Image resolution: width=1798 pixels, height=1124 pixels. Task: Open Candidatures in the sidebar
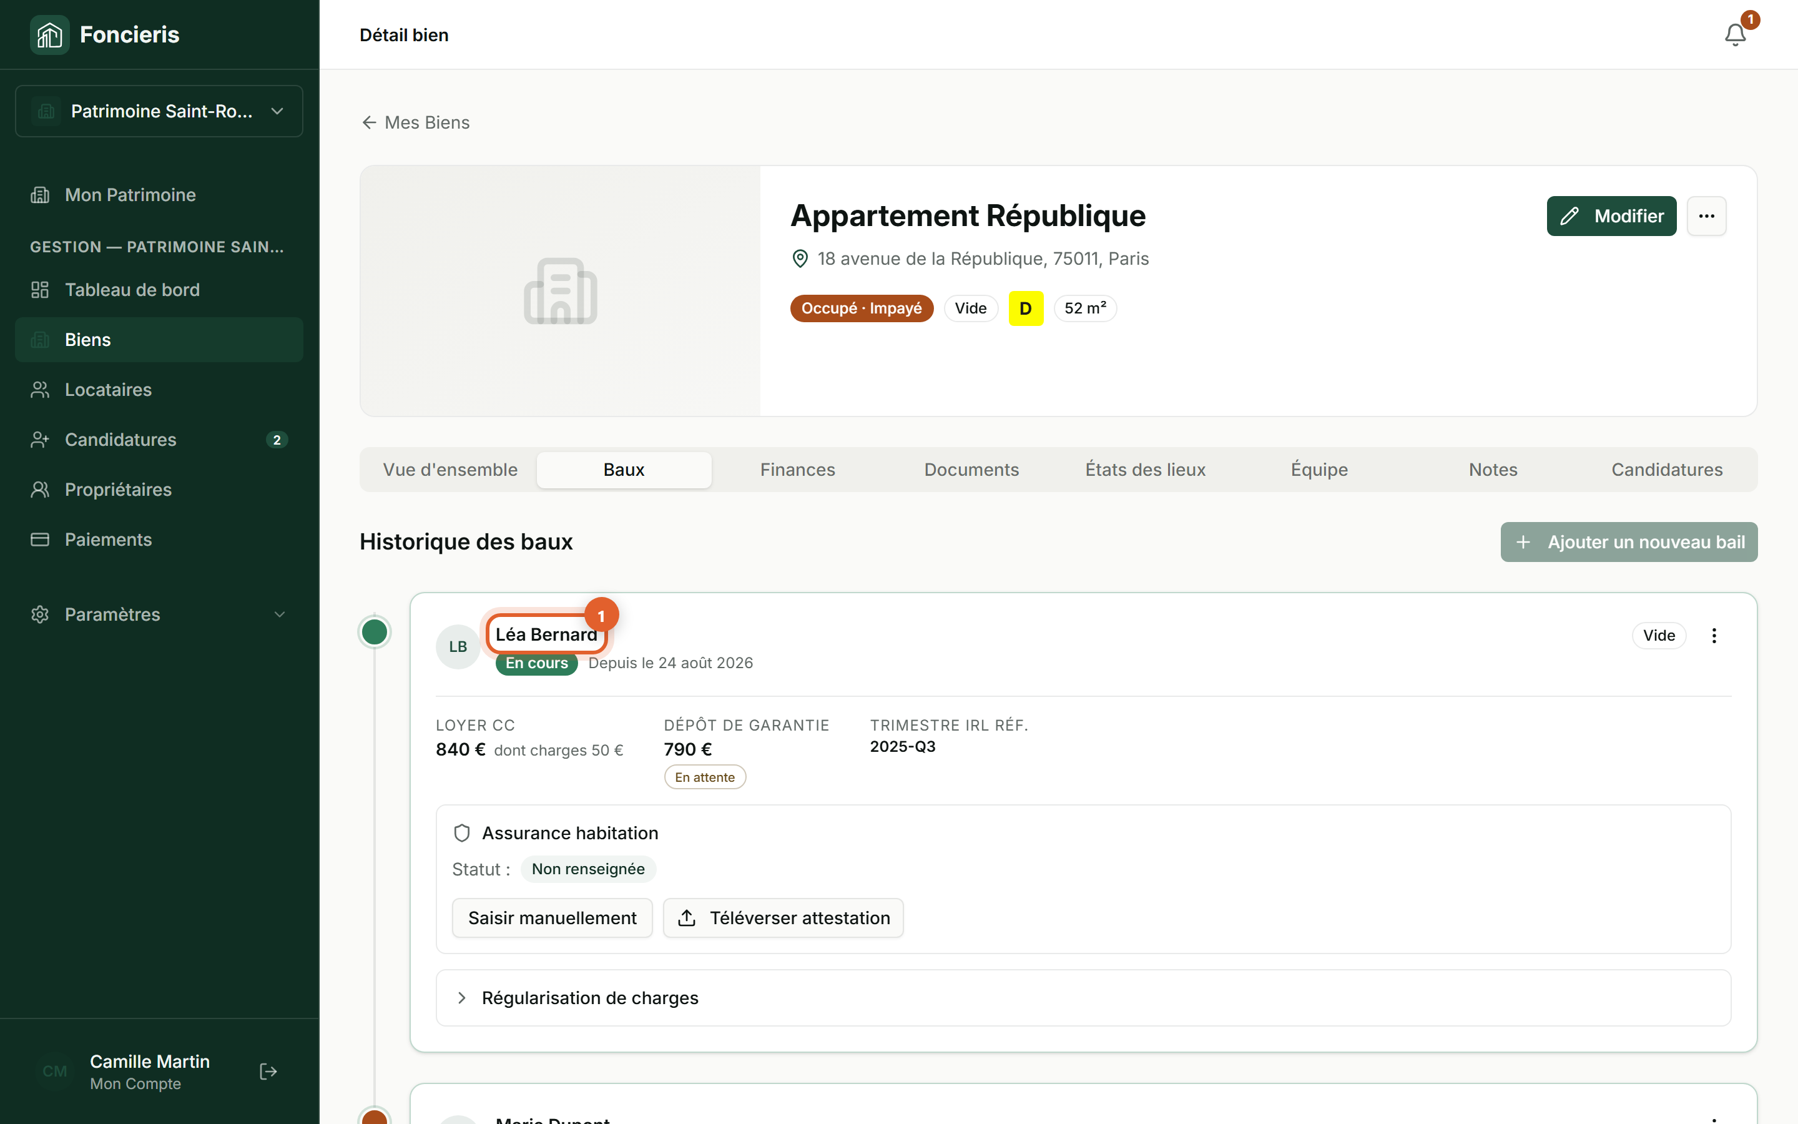coord(159,440)
